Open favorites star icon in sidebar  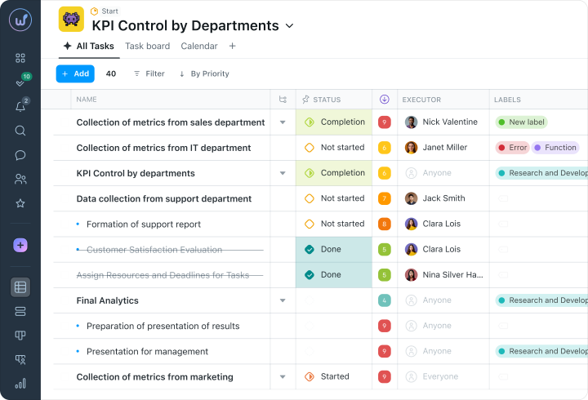20,203
